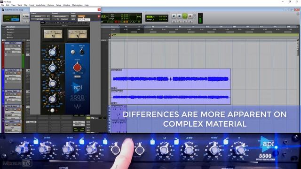
Task: Open the plug-in Preset selector
Action: tap(60, 16)
